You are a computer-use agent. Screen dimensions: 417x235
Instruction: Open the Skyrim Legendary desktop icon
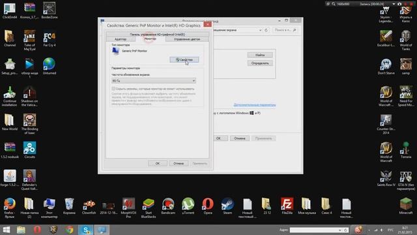click(x=386, y=14)
